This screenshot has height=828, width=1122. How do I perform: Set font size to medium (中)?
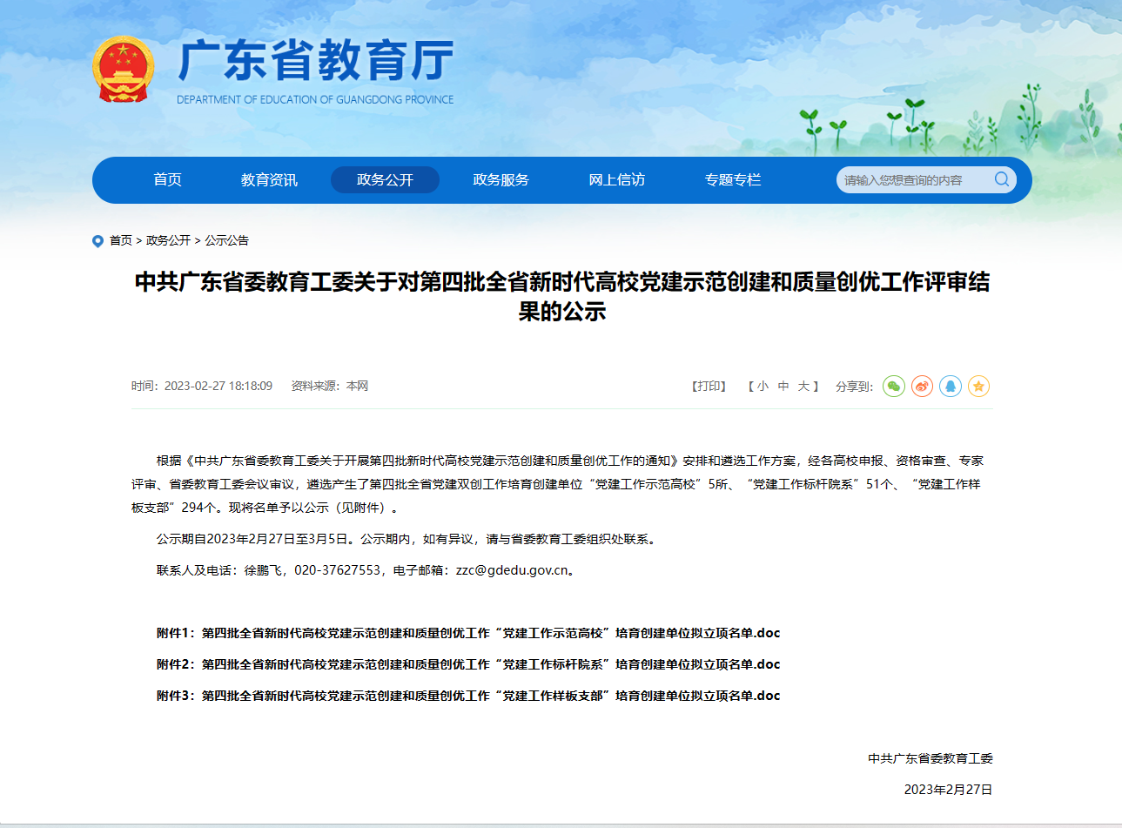pos(783,386)
